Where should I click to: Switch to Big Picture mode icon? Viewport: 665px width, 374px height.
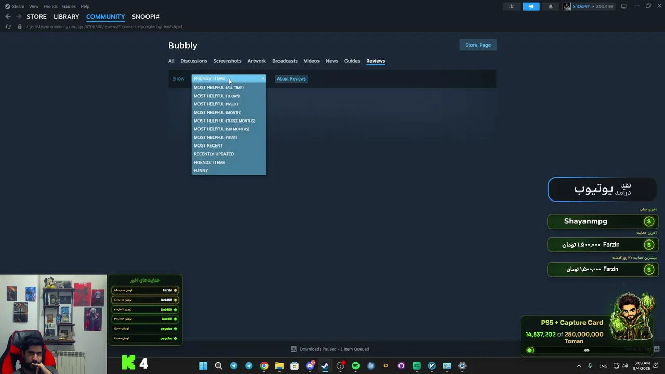point(624,7)
